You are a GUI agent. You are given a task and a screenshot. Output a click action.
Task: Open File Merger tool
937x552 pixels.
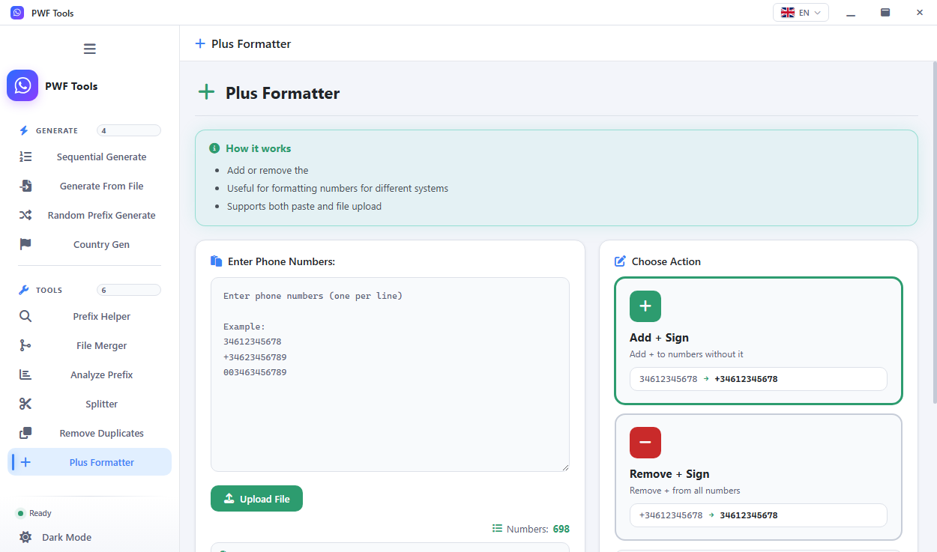tap(90, 345)
